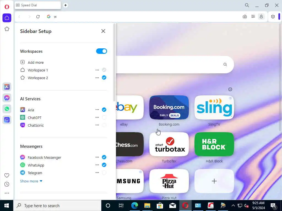Image resolution: width=282 pixels, height=211 pixels.
Task: Take a snapshot with the camera icon
Action: 245,17
